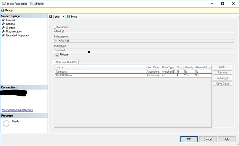Click the Script toolbar icon
Screen dimensions: 239x146
(x=51, y=17)
